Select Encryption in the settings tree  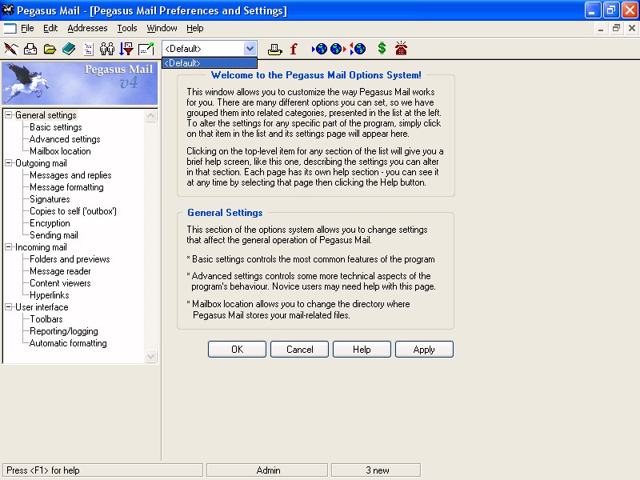(x=50, y=223)
